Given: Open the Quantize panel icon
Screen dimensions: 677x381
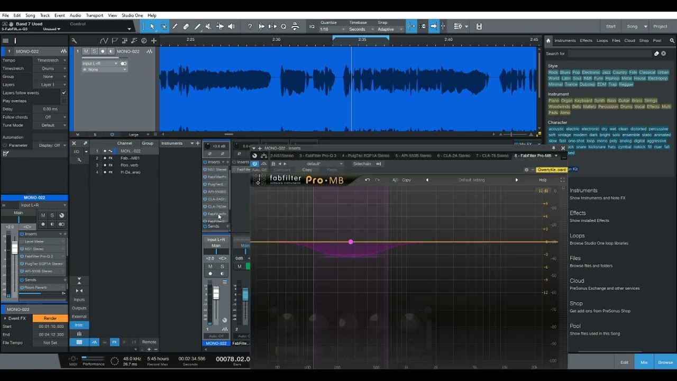Looking at the screenshot, I should [312, 26].
